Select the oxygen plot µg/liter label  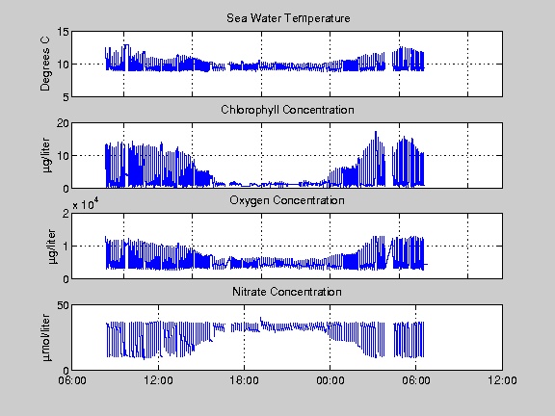(52, 247)
